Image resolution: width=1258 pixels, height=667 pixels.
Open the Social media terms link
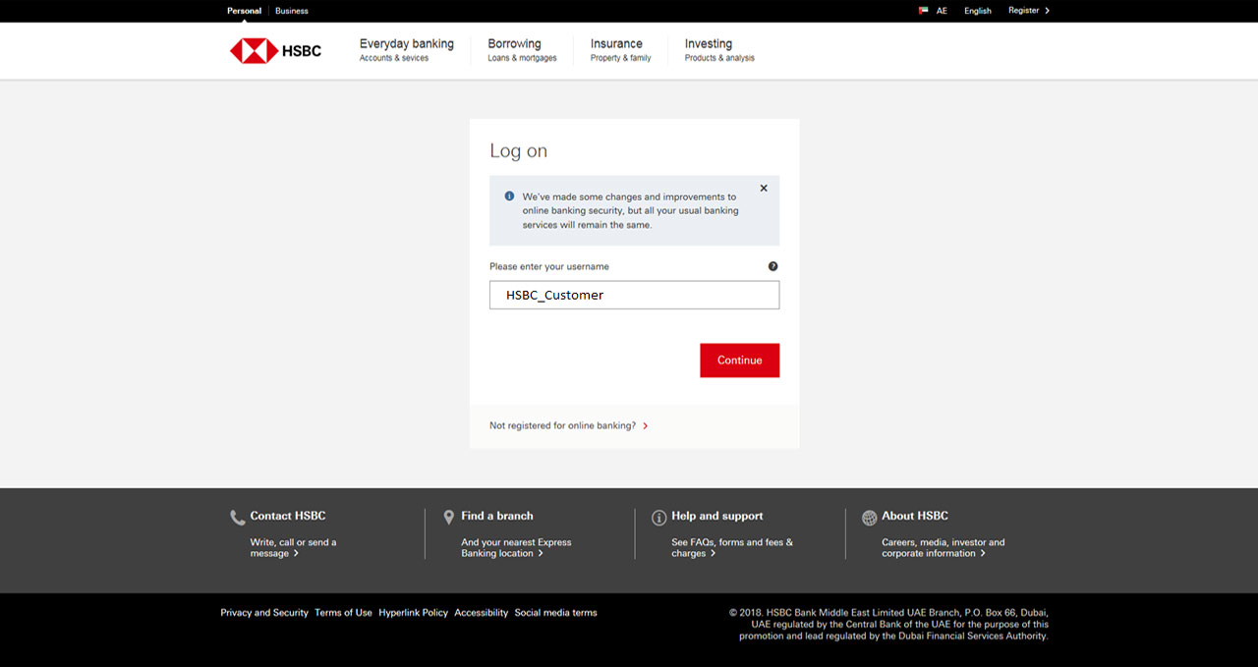pyautogui.click(x=555, y=613)
